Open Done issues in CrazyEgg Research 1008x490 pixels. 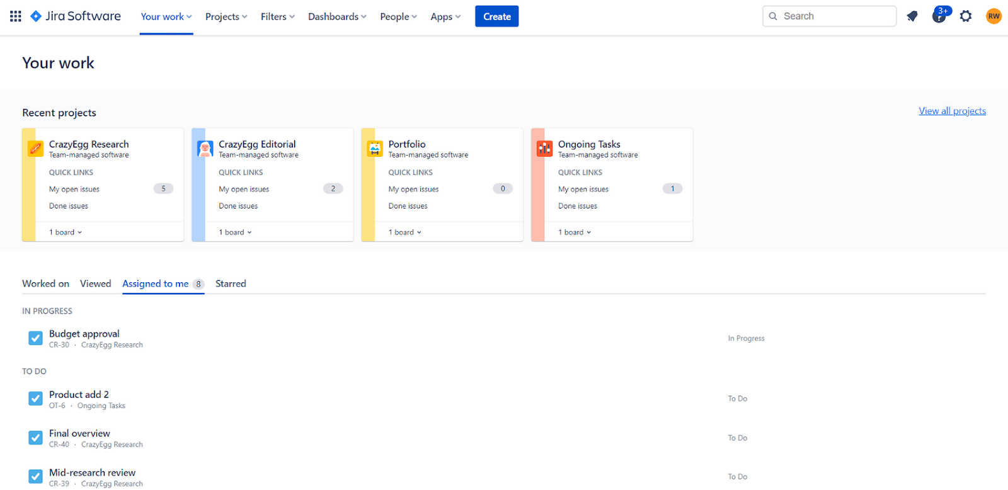(69, 206)
